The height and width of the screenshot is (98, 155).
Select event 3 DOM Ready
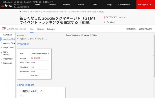point(8,53)
